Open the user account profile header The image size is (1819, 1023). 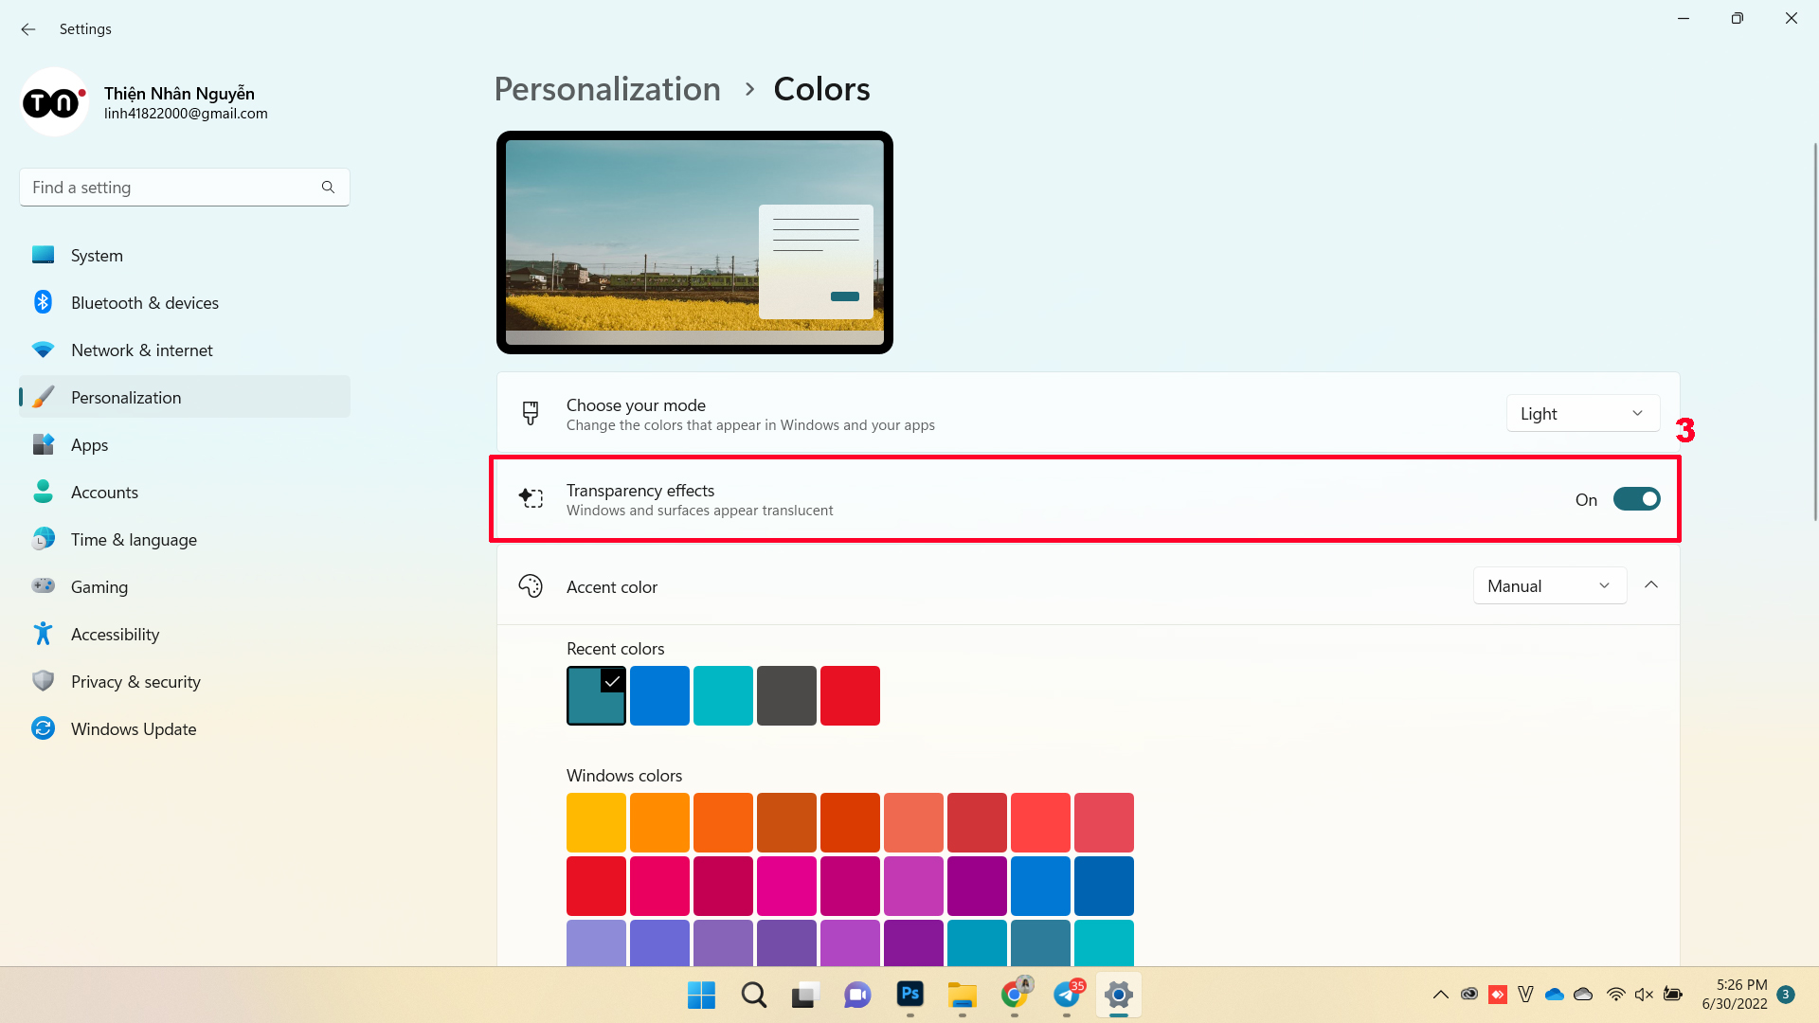click(144, 102)
